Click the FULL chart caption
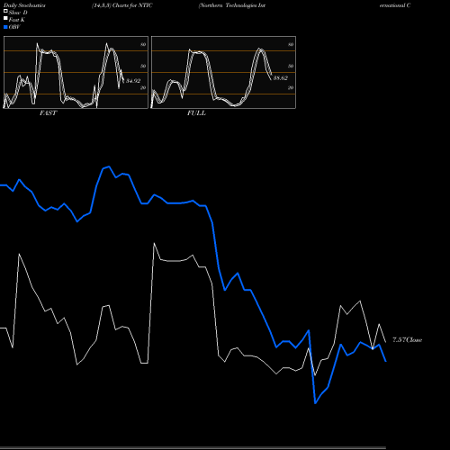Viewport: 450px width, 450px height. point(196,113)
